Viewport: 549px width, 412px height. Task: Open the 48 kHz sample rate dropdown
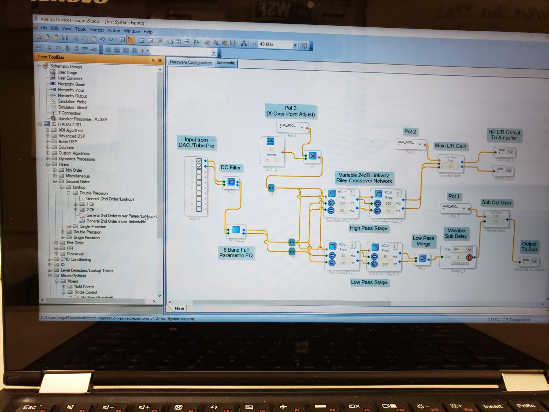click(x=295, y=45)
